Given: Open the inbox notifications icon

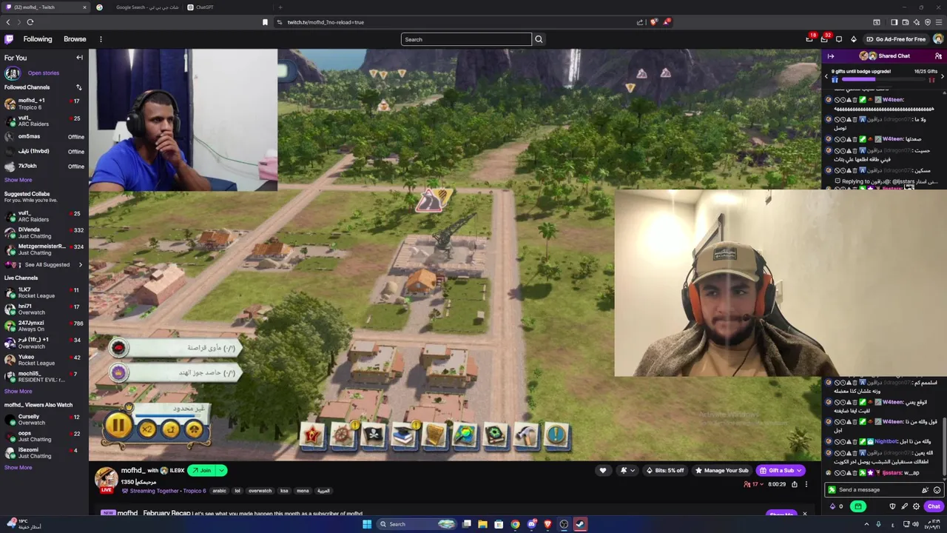Looking at the screenshot, I should 824,39.
